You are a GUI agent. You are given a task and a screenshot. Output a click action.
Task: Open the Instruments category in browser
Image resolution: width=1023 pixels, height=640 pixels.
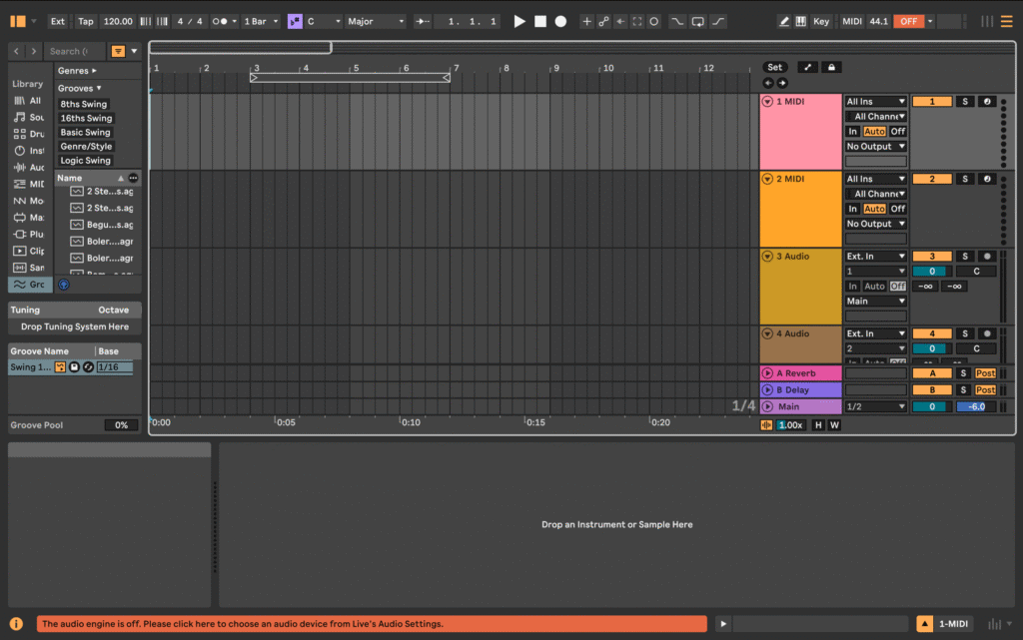coord(29,151)
